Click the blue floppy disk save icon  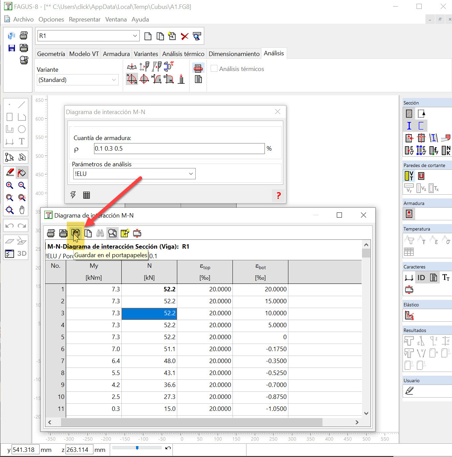[12, 48]
